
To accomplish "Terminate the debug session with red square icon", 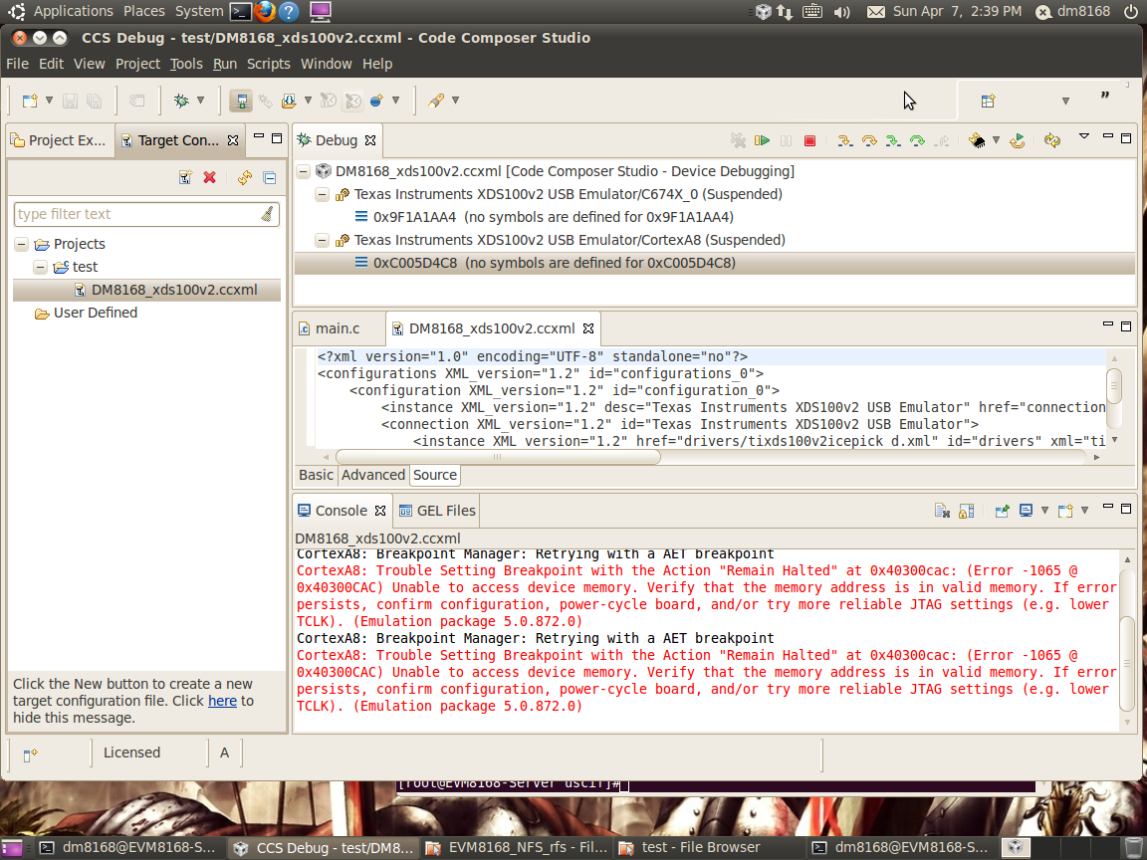I will [809, 140].
